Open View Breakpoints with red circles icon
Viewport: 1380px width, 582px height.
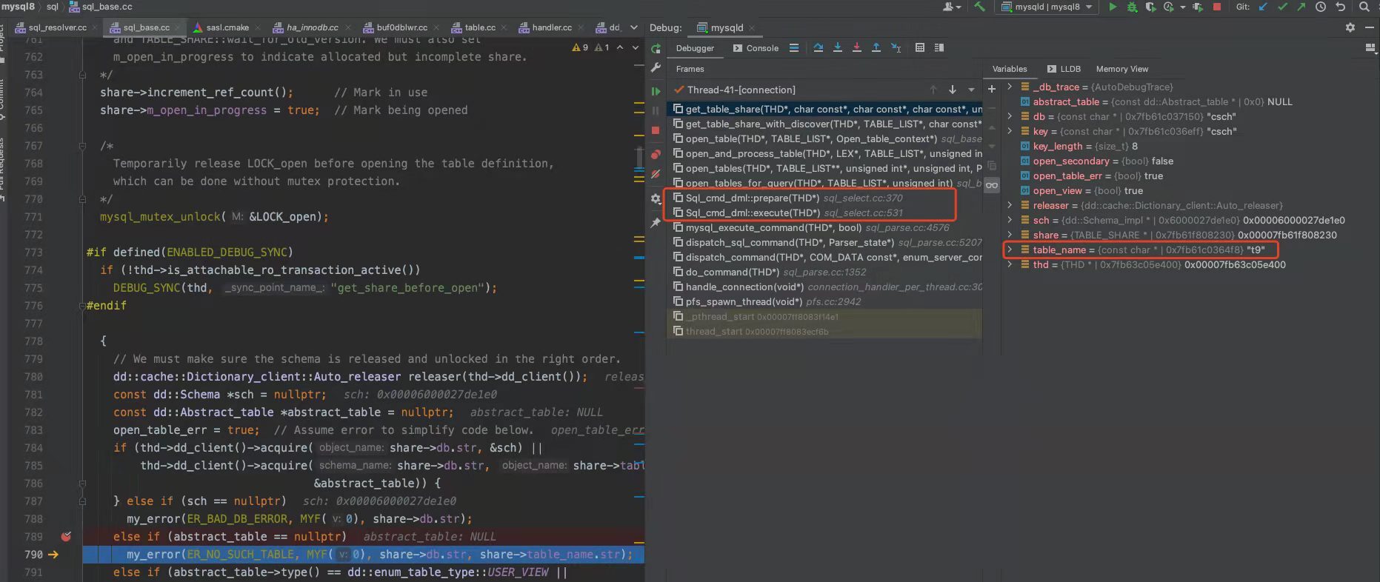[x=656, y=155]
